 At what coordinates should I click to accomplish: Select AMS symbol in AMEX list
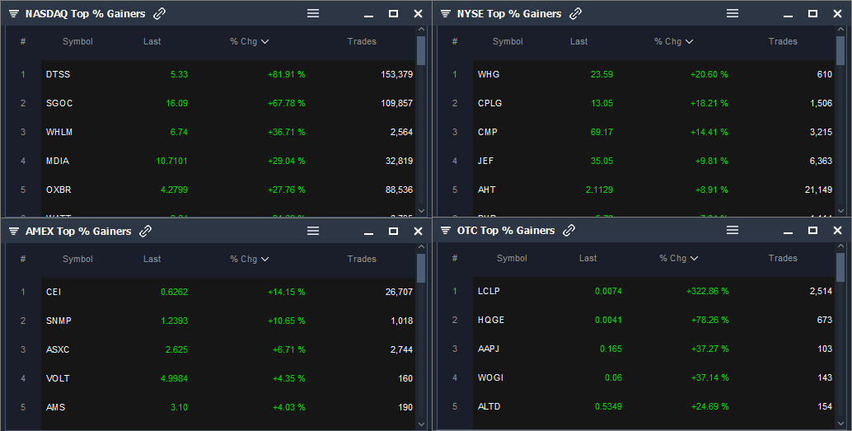point(55,407)
